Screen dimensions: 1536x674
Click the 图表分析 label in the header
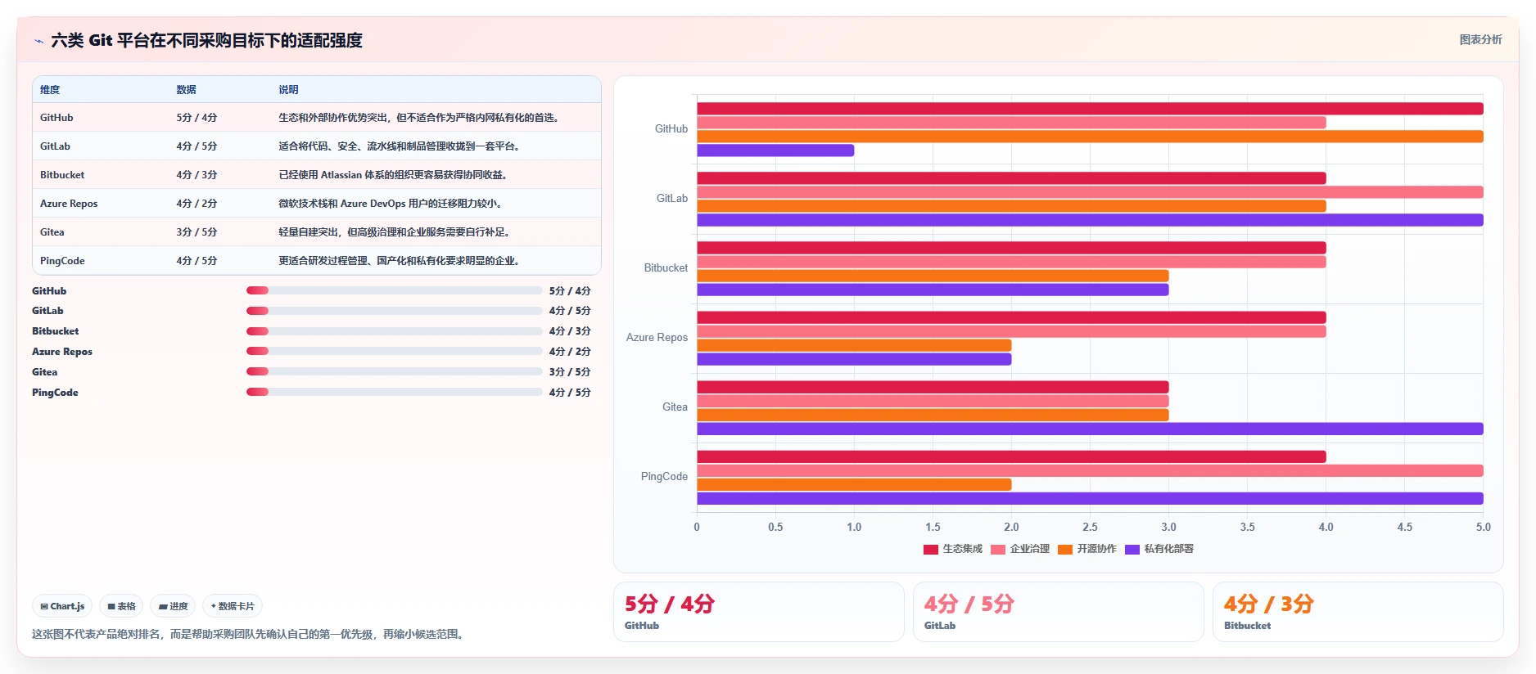tap(1480, 39)
